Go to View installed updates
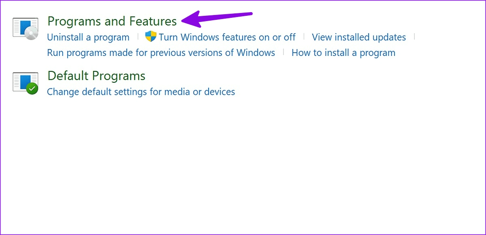The image size is (486, 235). click(x=358, y=37)
